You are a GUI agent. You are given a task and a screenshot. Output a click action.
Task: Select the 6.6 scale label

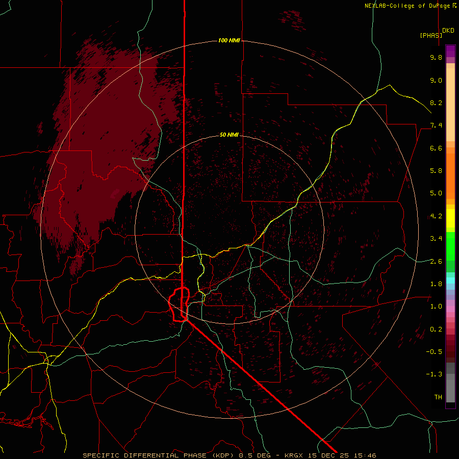[436, 148]
